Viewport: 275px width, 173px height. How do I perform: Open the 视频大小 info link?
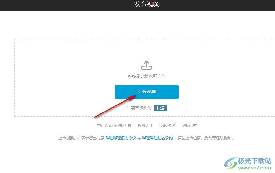(145, 126)
